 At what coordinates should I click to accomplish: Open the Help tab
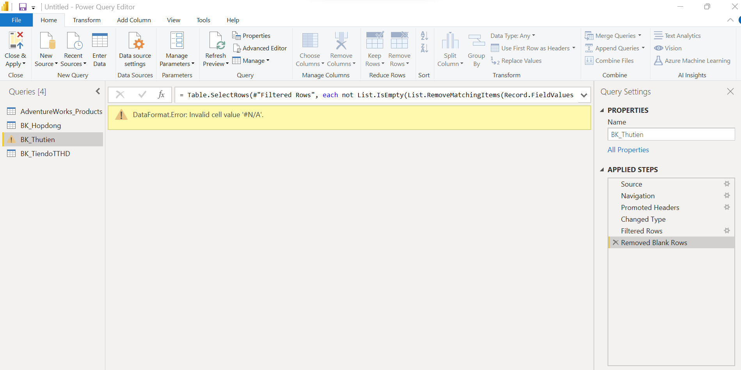233,20
